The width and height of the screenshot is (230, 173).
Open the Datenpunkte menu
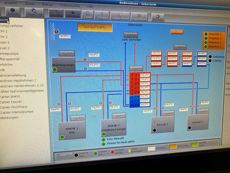pyautogui.click(x=70, y=6)
